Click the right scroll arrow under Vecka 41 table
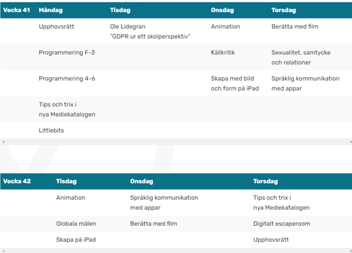352x253 pixels. coord(351,142)
